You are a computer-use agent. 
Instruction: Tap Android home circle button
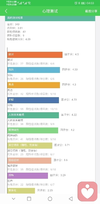[50, 199]
